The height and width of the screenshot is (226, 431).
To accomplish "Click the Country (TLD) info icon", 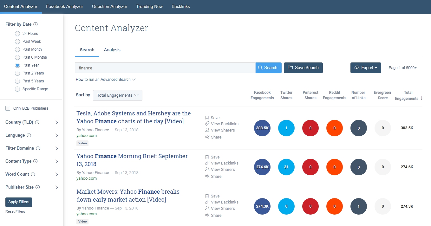I will pyautogui.click(x=37, y=122).
